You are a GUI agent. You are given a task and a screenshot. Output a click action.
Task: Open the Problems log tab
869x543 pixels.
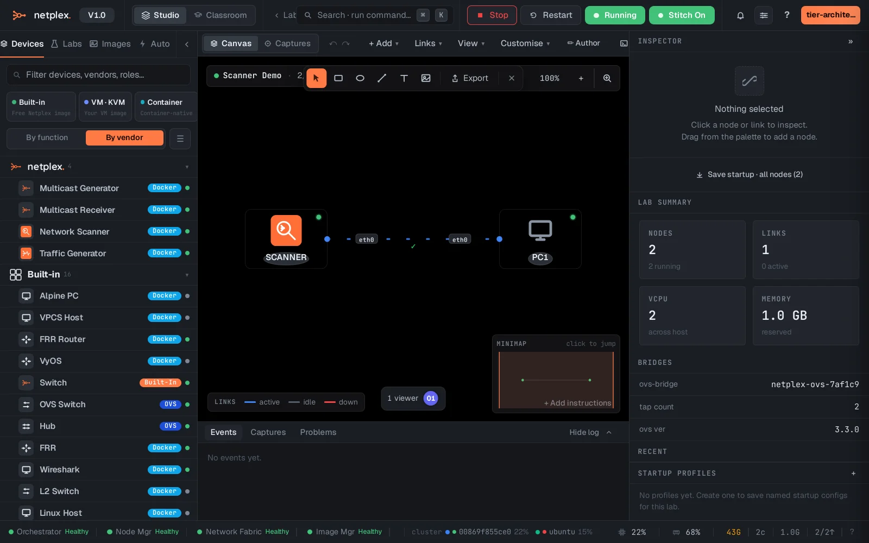point(318,433)
